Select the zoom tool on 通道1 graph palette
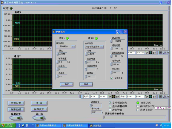Viewport: 172px width, 129px height. coord(164,53)
